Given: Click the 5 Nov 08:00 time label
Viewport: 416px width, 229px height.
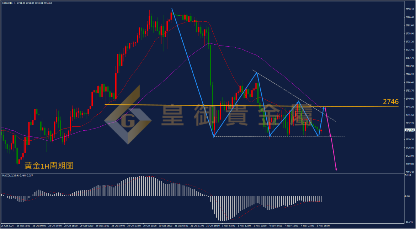Looking at the screenshot, I should click(324, 226).
